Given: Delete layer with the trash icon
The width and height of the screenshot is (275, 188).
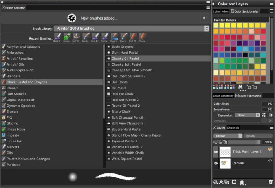Looking at the screenshot, I should (271, 182).
